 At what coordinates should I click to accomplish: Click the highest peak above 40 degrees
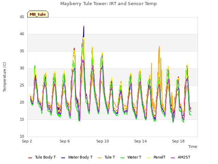pyautogui.click(x=84, y=26)
